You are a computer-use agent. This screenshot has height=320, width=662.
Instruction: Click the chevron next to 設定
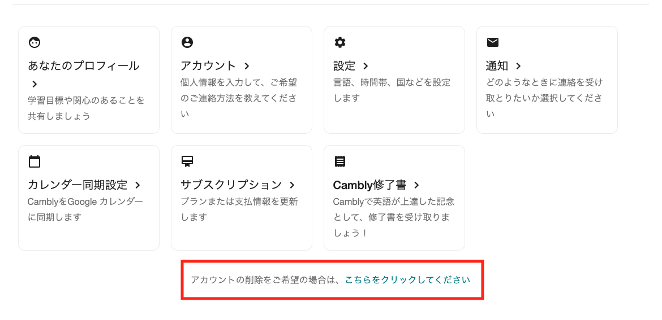[366, 66]
